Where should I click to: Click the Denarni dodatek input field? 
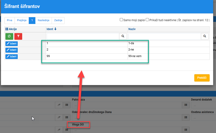pos(204,105)
